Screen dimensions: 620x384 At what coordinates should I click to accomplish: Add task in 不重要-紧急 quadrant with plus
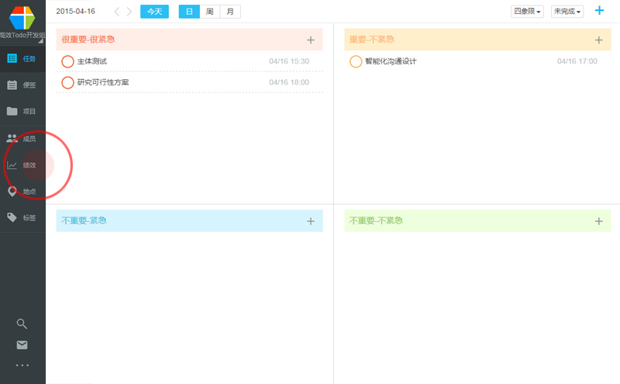point(310,221)
